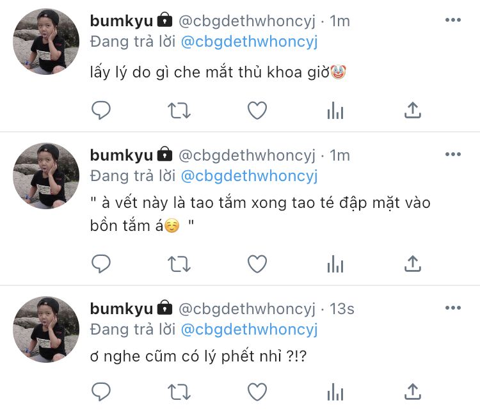Share the 'lấy lý do gì' tweet

413,110
